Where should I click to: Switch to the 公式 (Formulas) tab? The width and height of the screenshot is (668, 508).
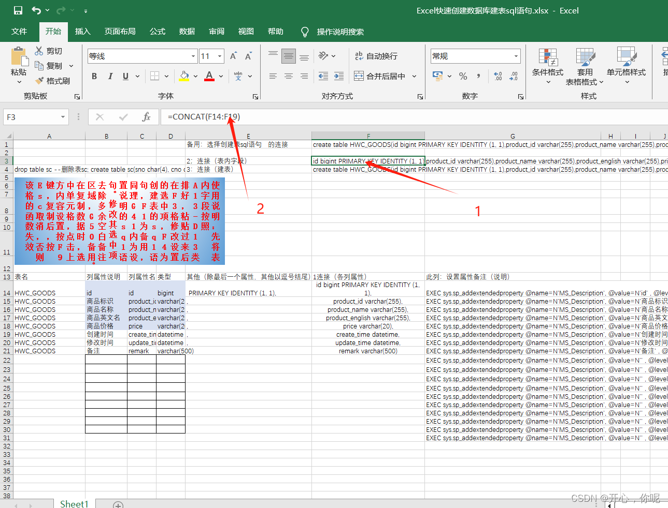coord(158,32)
